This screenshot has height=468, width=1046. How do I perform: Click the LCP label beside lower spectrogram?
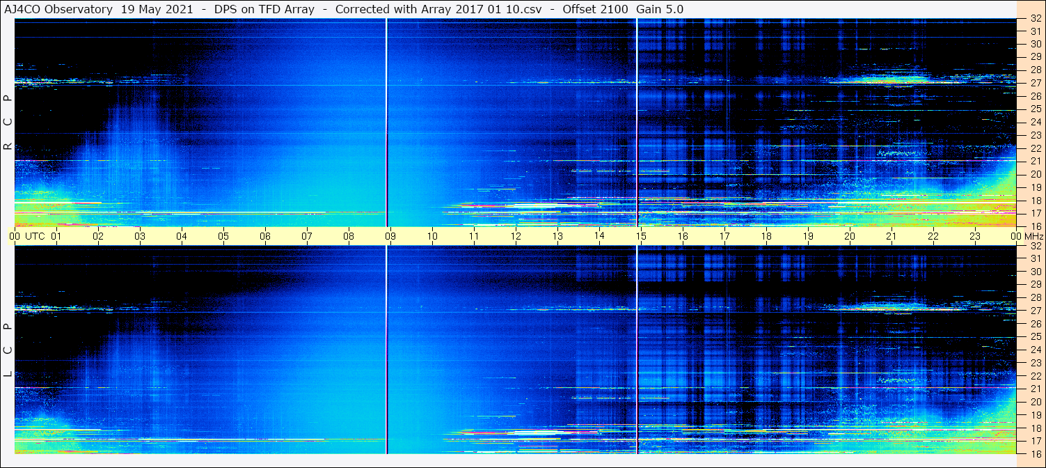(8, 350)
